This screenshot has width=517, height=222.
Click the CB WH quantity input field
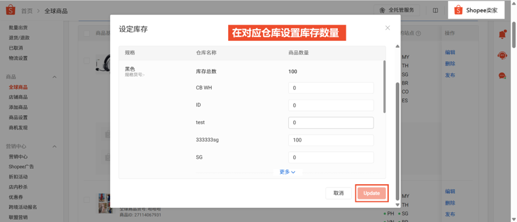coord(331,88)
